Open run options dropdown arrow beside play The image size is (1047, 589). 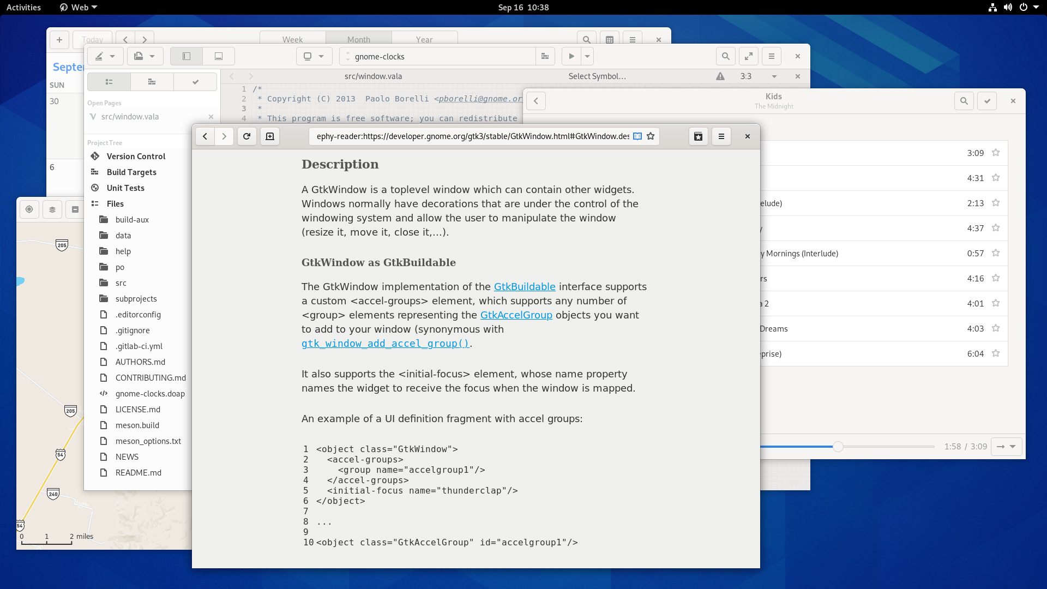[587, 56]
